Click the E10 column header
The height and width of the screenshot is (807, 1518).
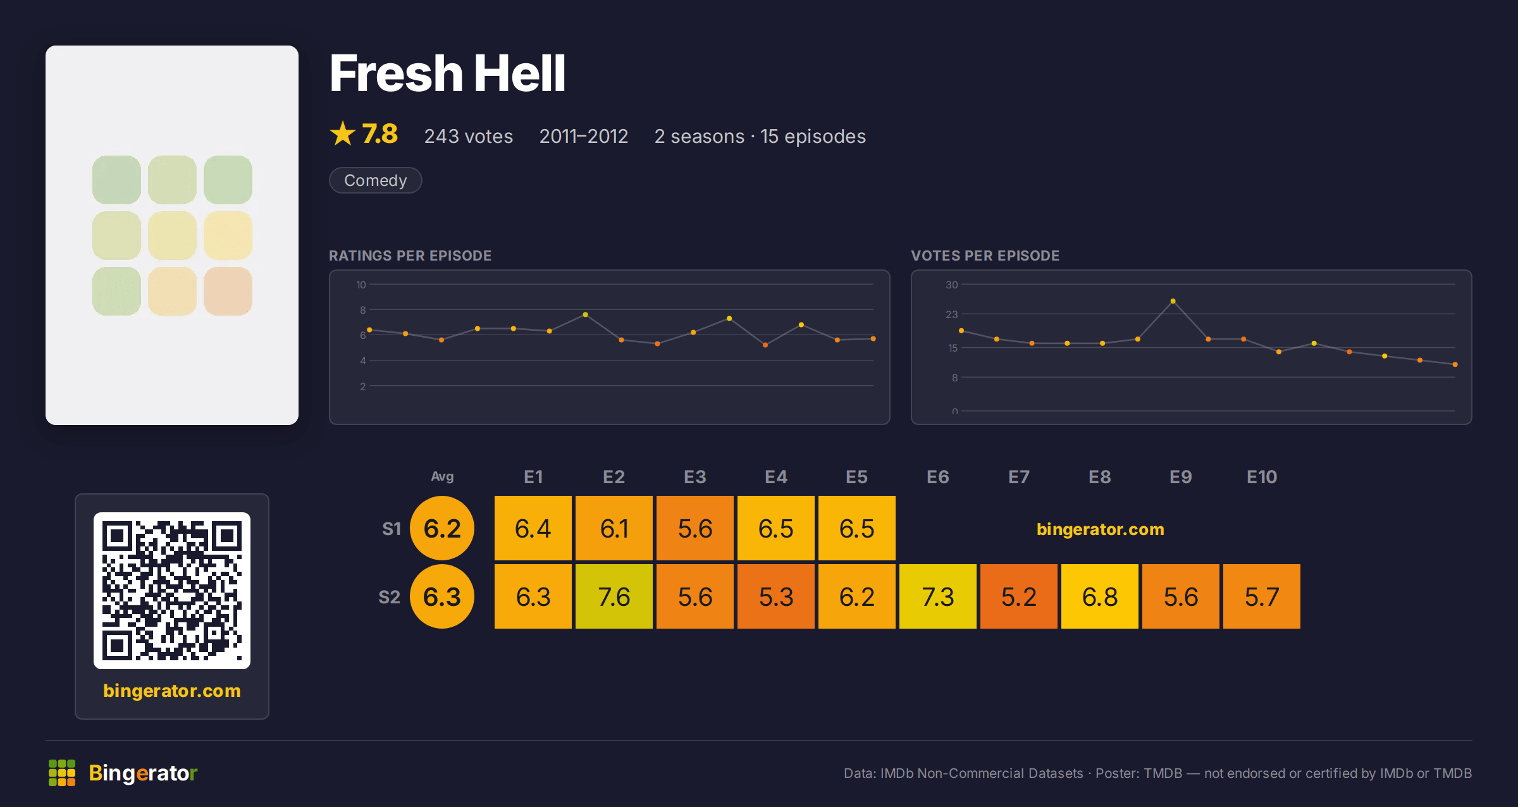1262,477
